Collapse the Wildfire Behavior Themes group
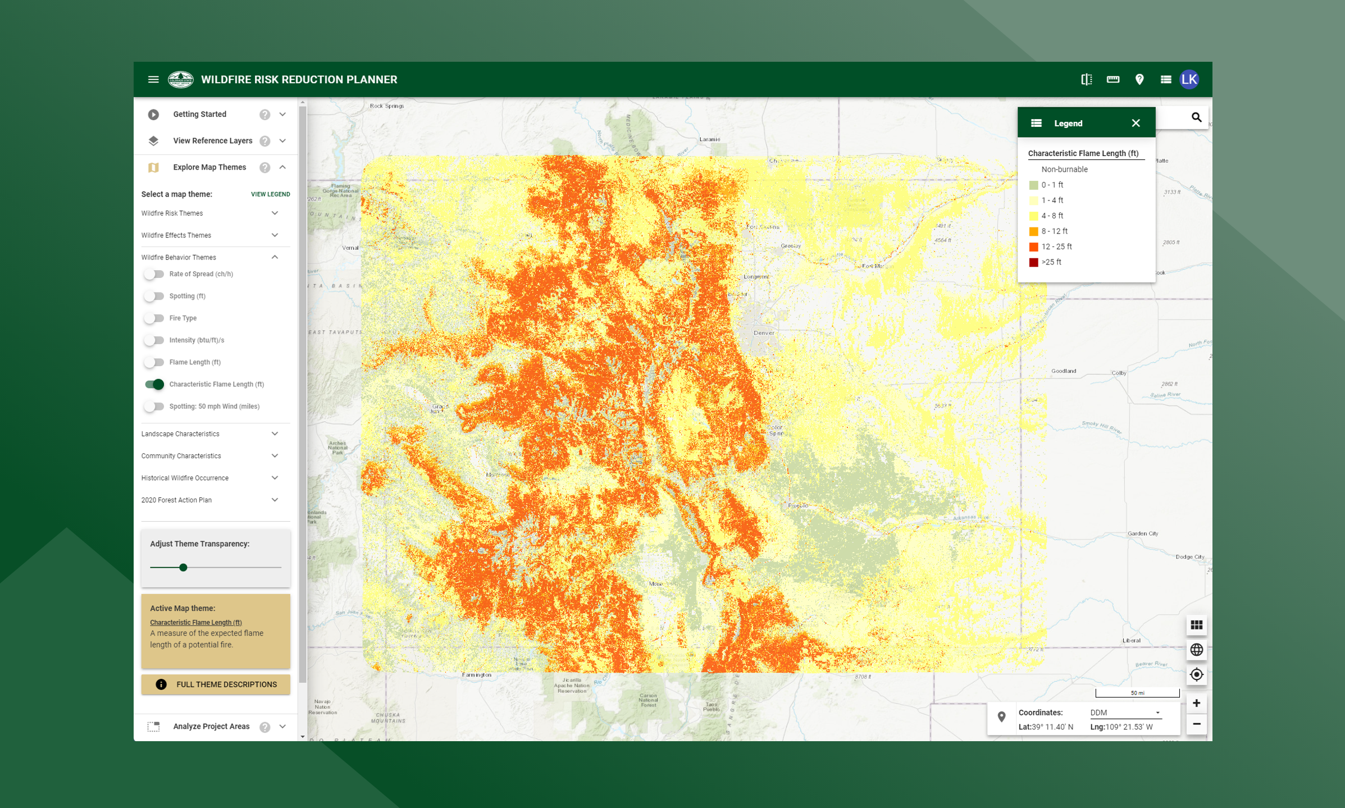 pyautogui.click(x=275, y=257)
